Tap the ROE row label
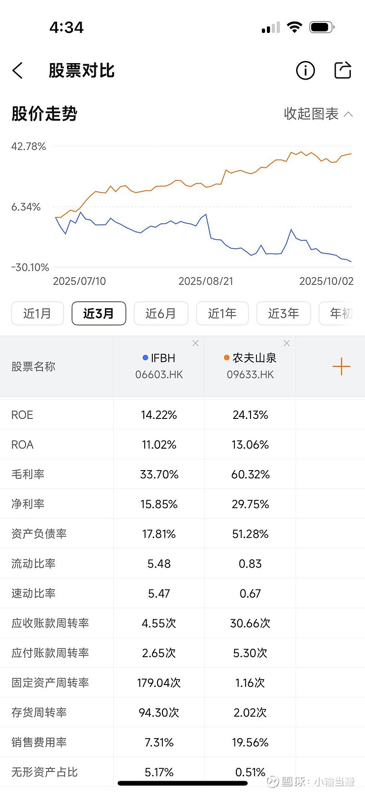The height and width of the screenshot is (793, 365). coord(22,415)
